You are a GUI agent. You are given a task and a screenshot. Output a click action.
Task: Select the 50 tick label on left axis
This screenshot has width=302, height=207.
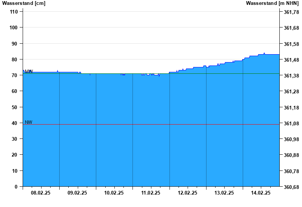point(15,107)
